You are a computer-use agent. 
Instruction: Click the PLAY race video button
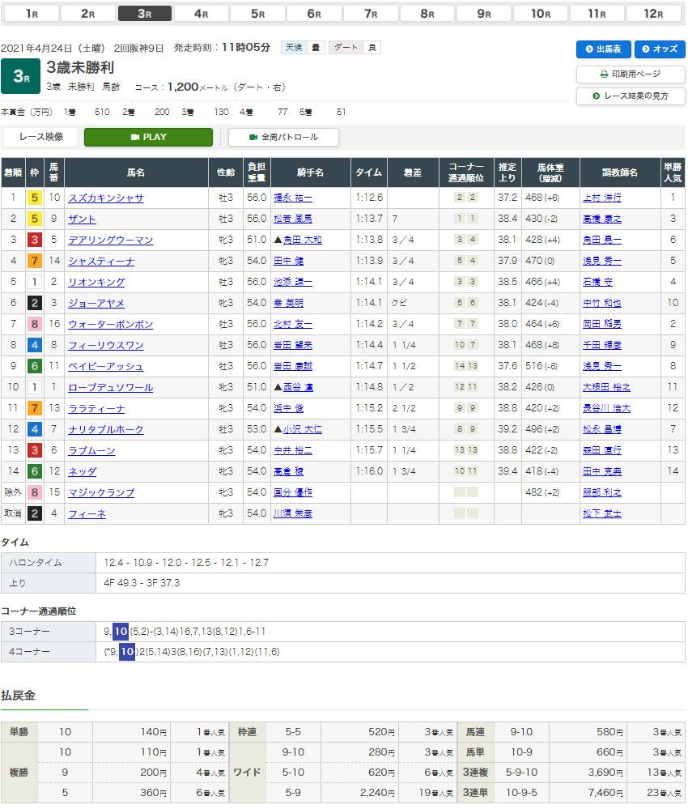[x=148, y=137]
